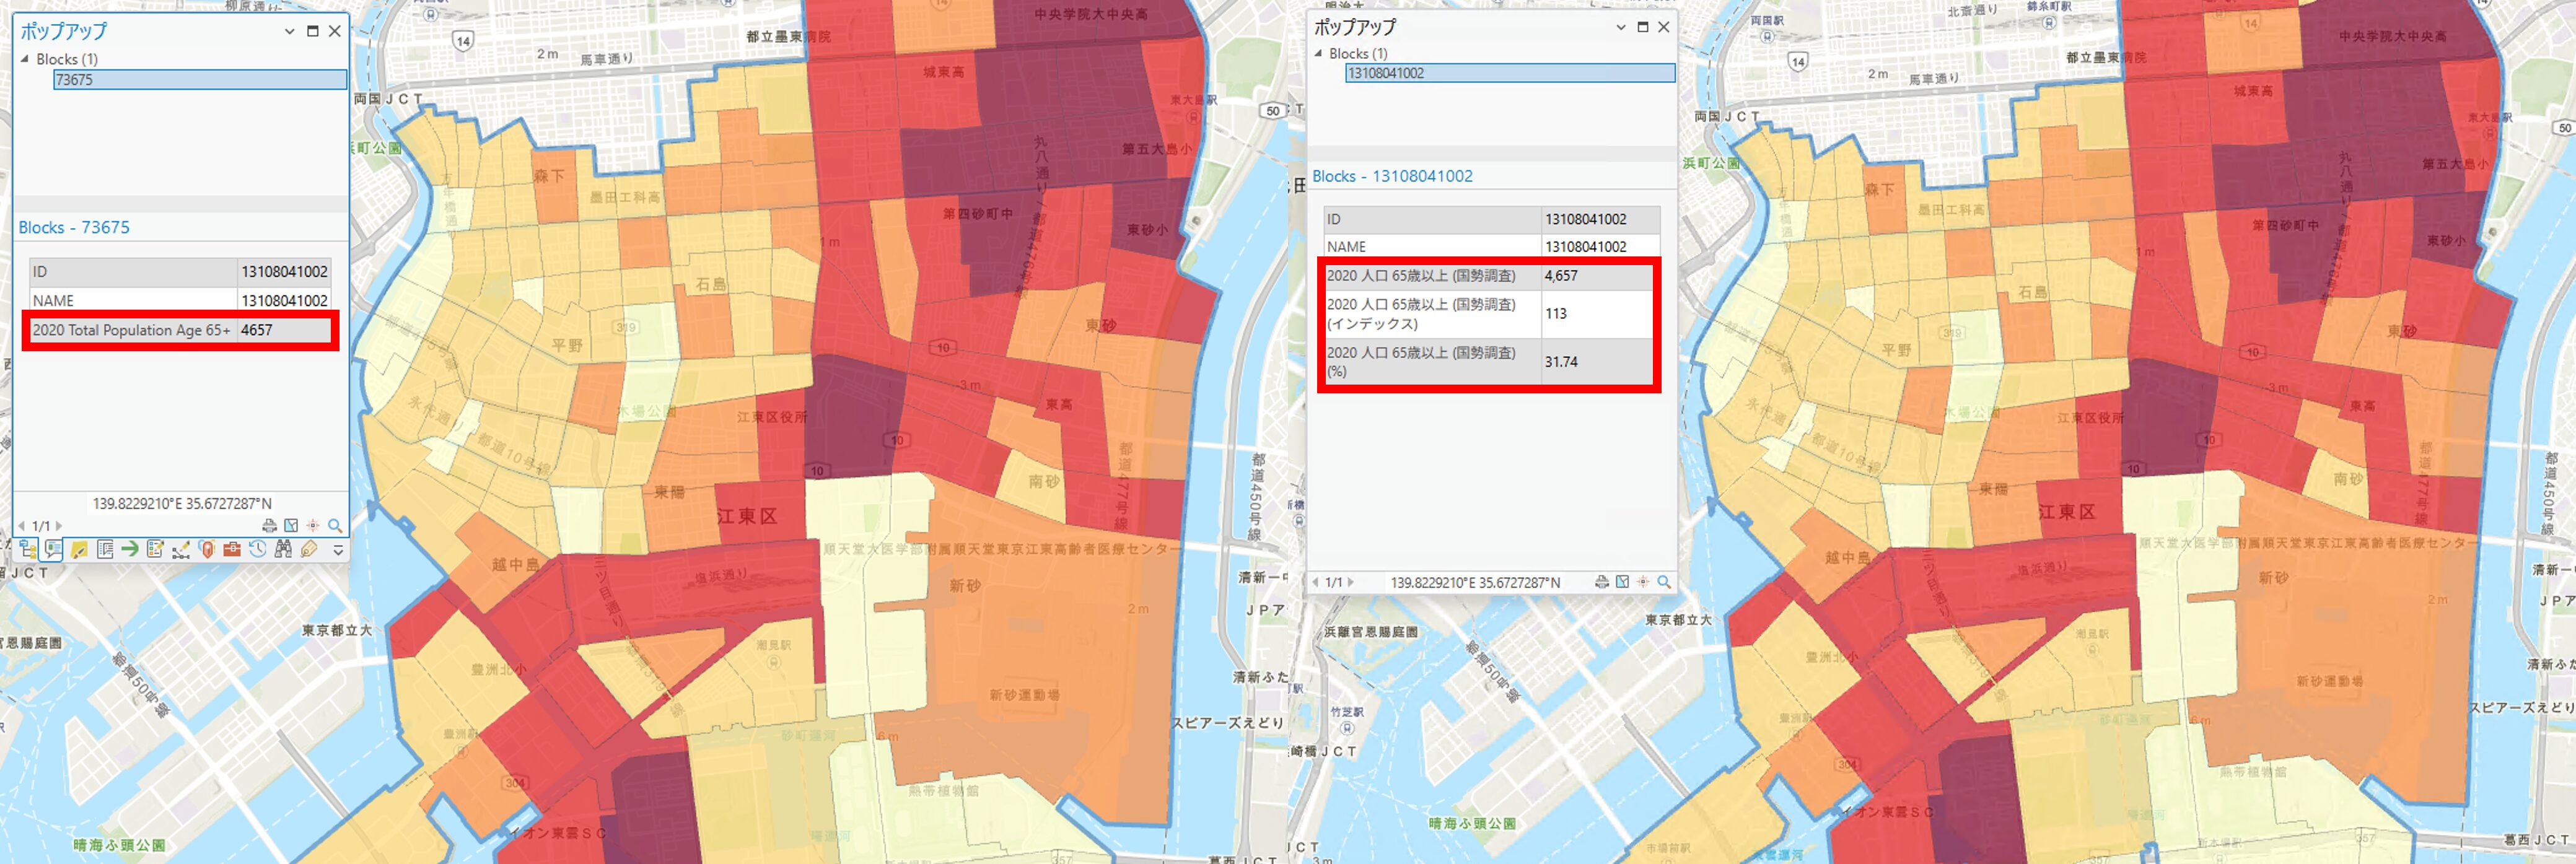
Task: Switch to the Contents tree tab icon
Action: tap(27, 549)
